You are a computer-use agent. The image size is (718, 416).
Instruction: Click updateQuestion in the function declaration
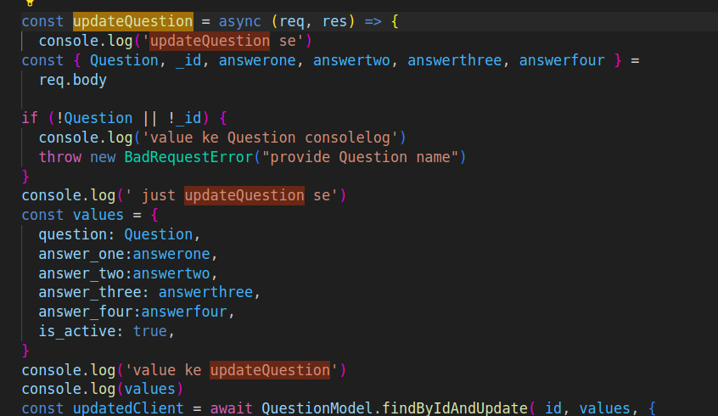132,21
